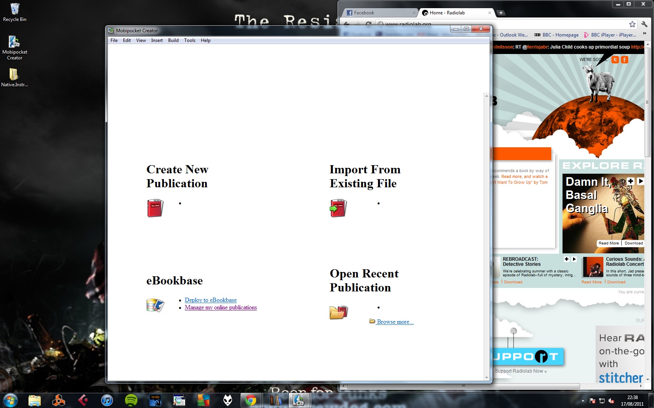654x408 pixels.
Task: Open the Tools menu
Action: pyautogui.click(x=190, y=40)
